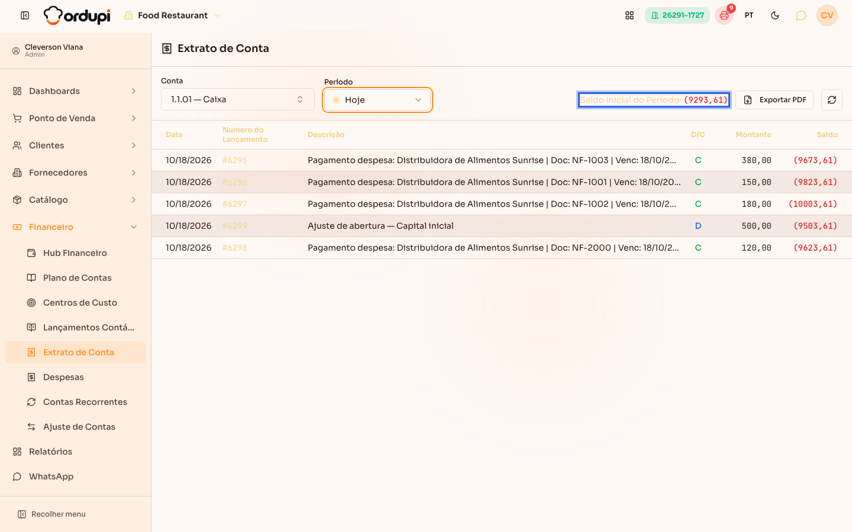
Task: Open the chat bubble icon
Action: click(801, 15)
